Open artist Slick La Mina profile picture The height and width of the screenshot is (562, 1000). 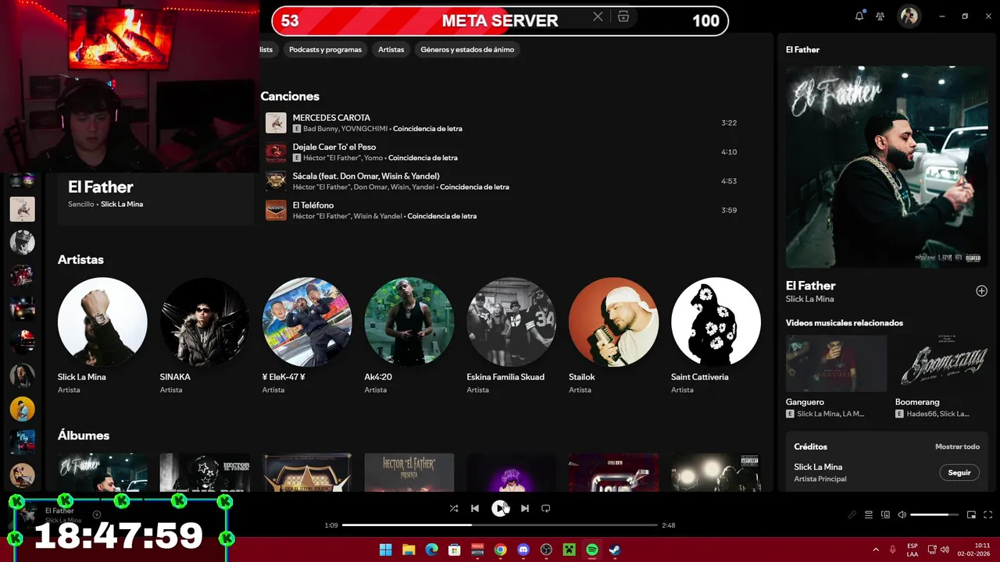coord(102,322)
